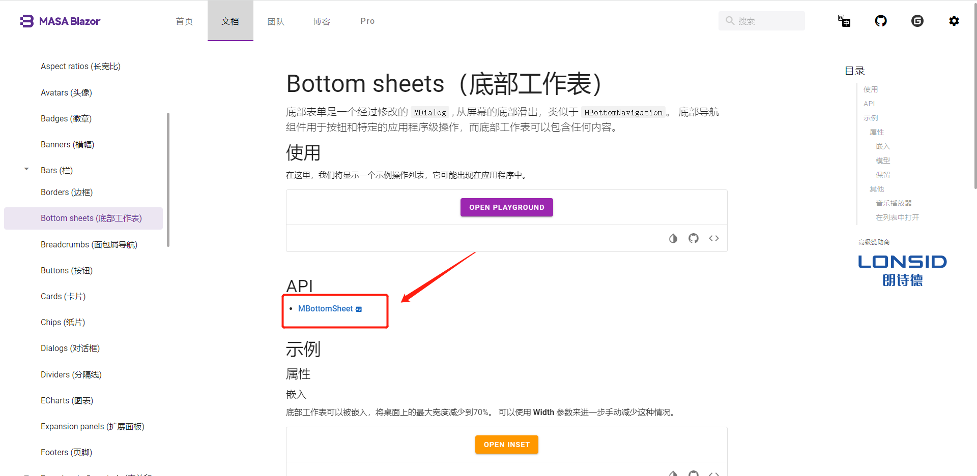Focus the 搜索 search field
Screen dimensions: 977x476
[x=762, y=21]
